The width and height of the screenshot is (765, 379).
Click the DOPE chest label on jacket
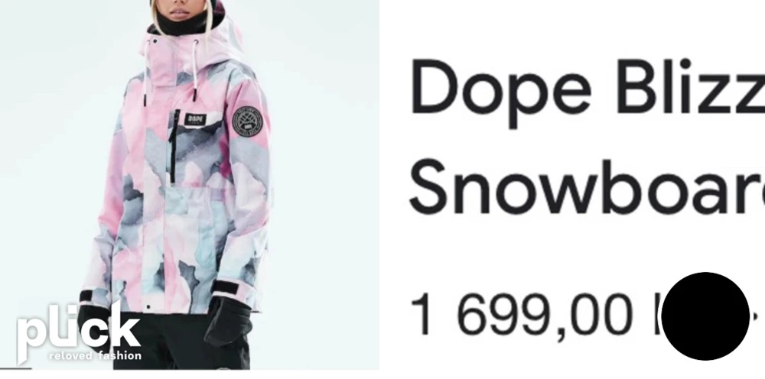[195, 119]
